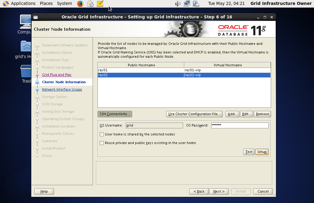Screen dimensions: 314x203
Task: Click Test to verify SSH connectivity
Action: point(248,152)
